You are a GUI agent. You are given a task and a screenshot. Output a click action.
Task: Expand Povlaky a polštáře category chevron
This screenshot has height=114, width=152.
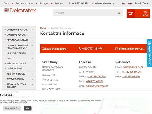point(33,40)
